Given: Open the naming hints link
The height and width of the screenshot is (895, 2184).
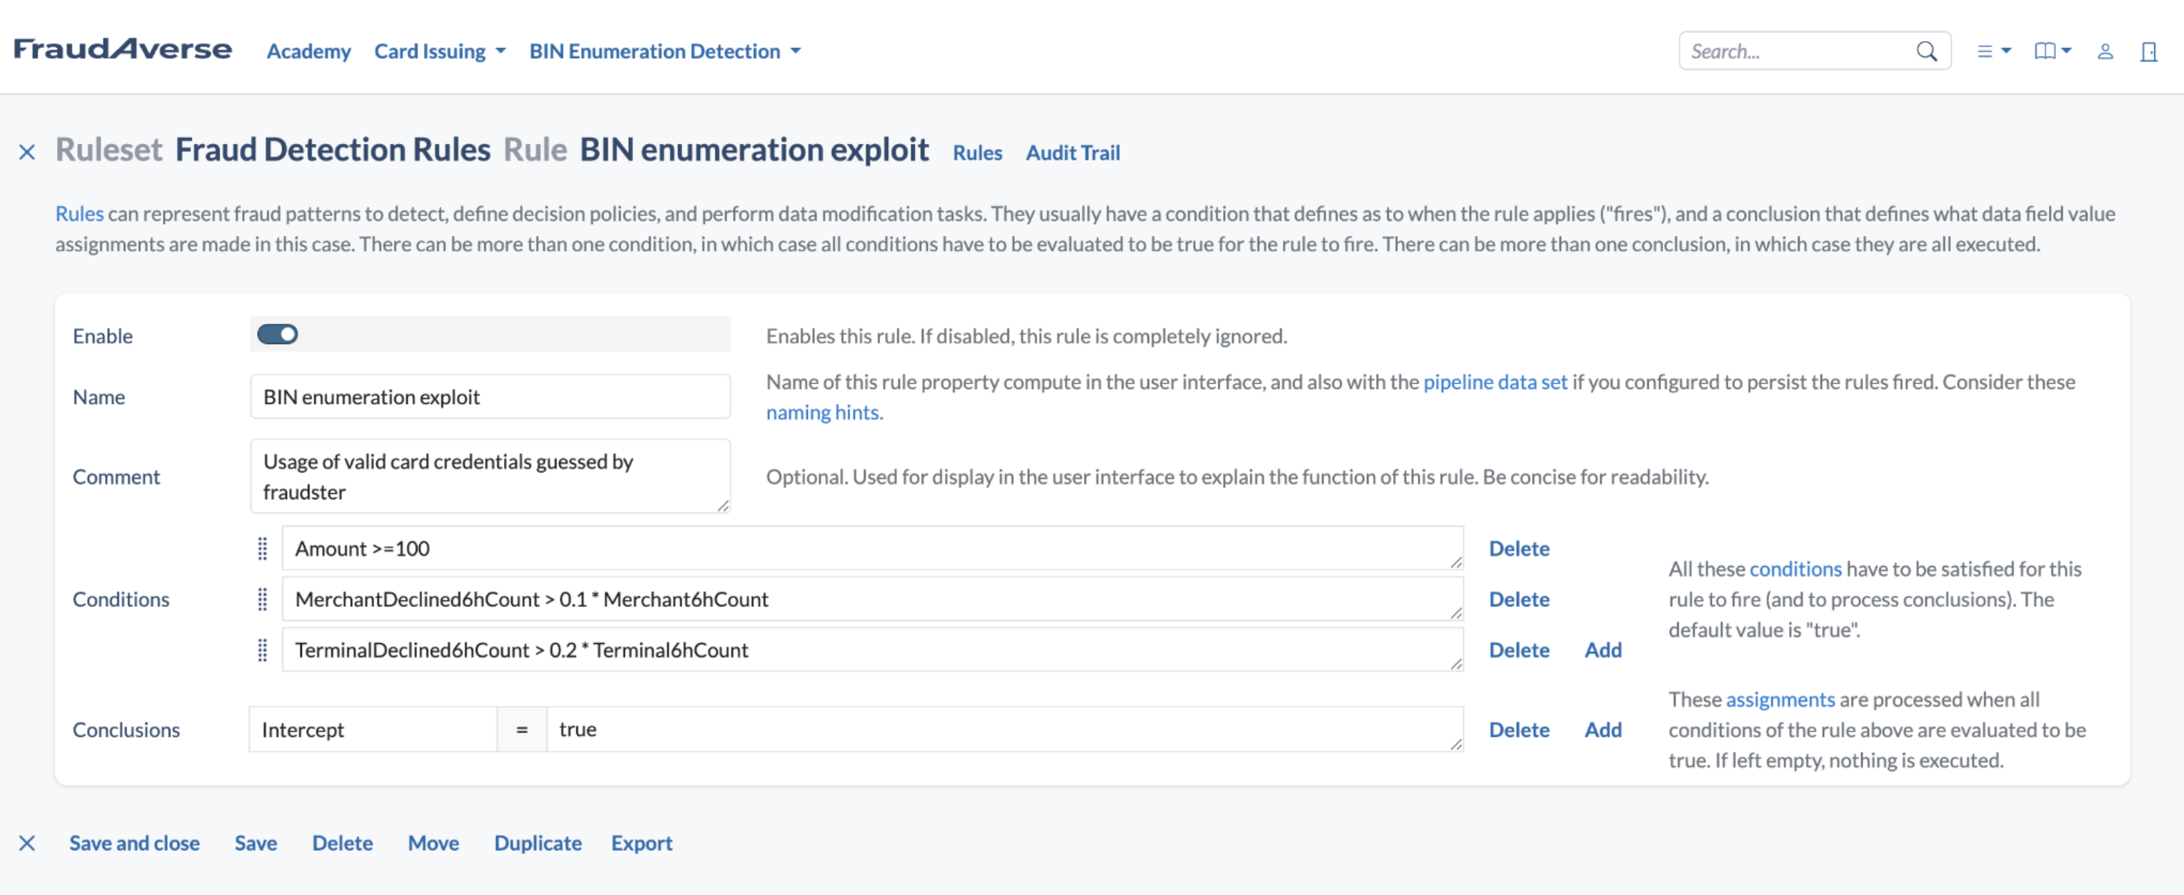Looking at the screenshot, I should click(822, 412).
